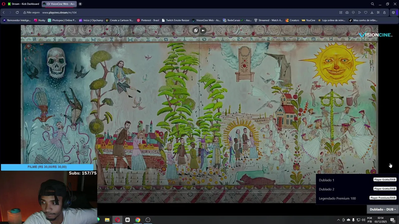Click Player Grátis/DUB badge beside Dublado 1
The height and width of the screenshot is (224, 399).
click(385, 180)
